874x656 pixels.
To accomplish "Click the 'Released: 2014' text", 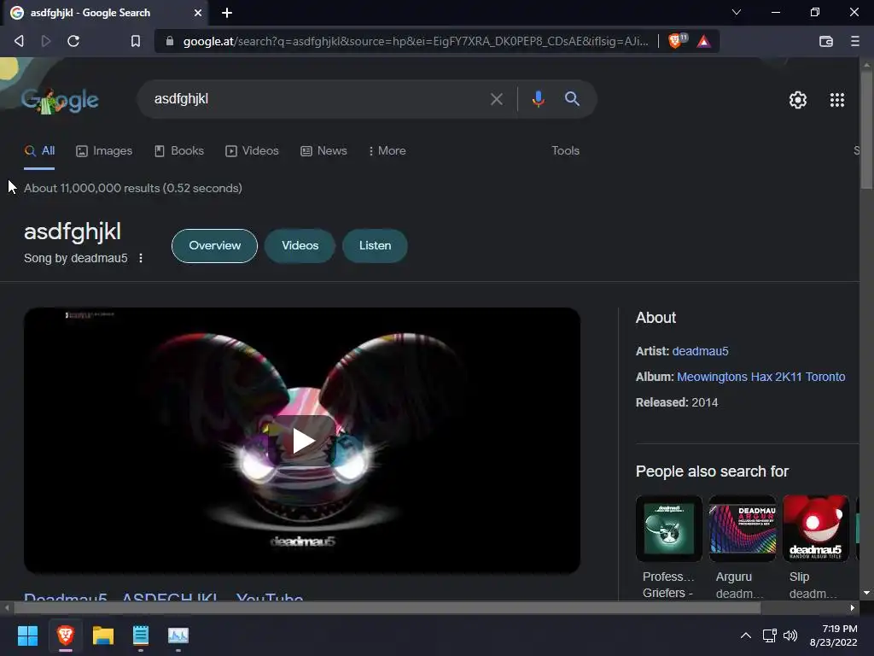I will (x=677, y=402).
